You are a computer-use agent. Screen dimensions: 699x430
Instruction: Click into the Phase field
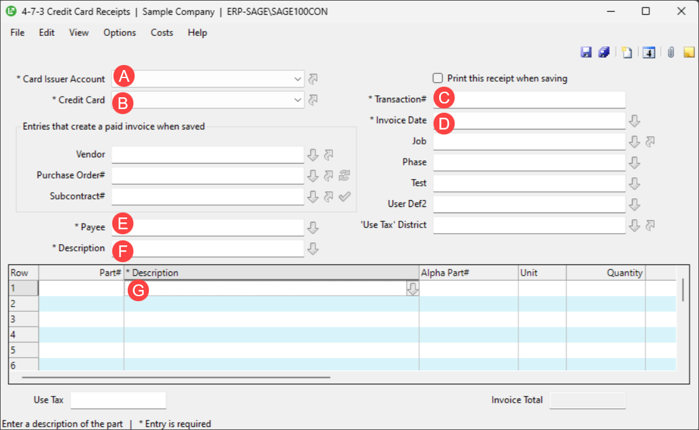coord(529,162)
